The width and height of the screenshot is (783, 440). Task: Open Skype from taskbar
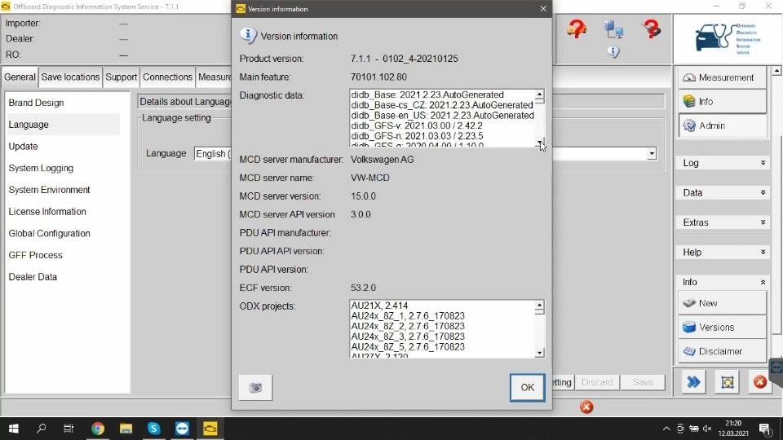point(154,429)
